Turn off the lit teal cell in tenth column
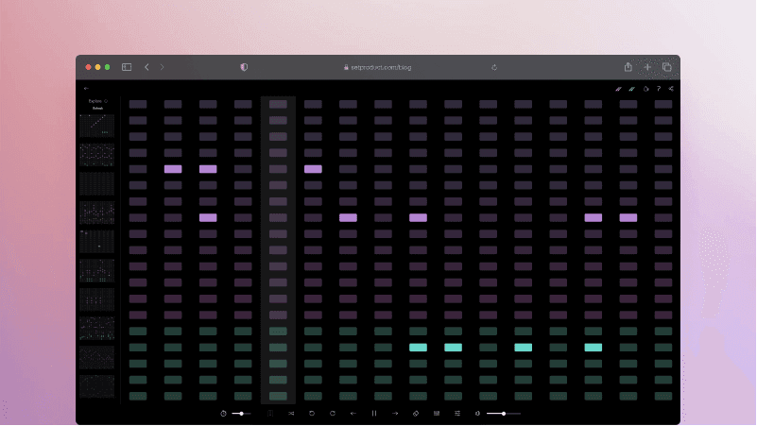Screen dimensions: 757x426 coord(453,348)
